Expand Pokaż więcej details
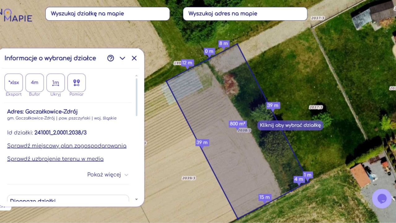Screen dimensions: 396x223 coord(107,175)
